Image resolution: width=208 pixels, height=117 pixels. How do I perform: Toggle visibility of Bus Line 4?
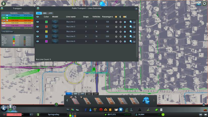38,32
